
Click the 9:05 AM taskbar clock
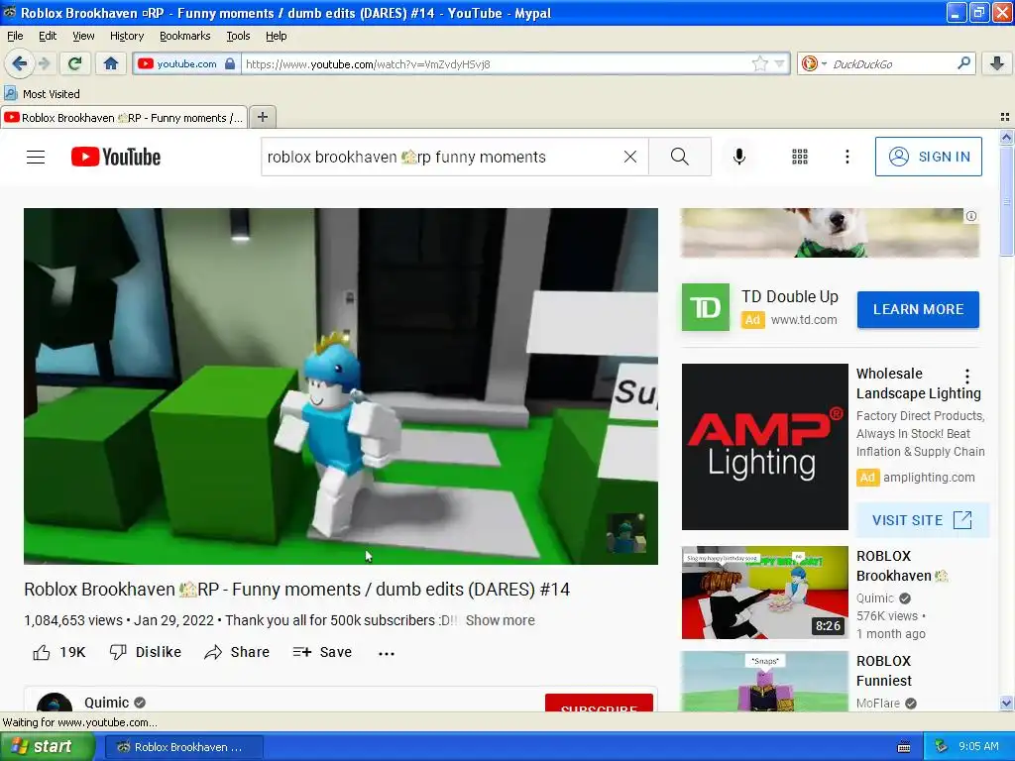pyautogui.click(x=978, y=747)
